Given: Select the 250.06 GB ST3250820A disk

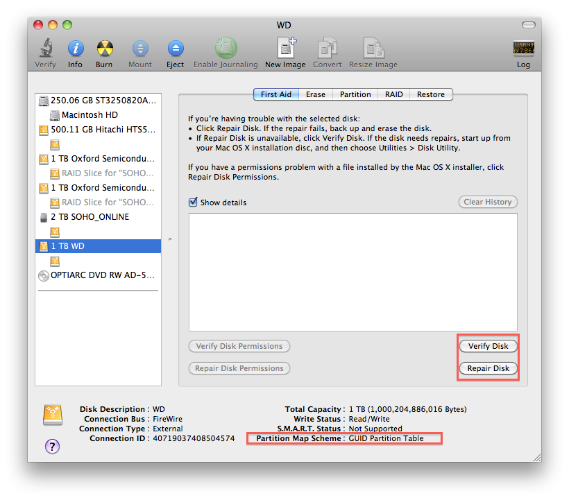Looking at the screenshot, I should [98, 101].
